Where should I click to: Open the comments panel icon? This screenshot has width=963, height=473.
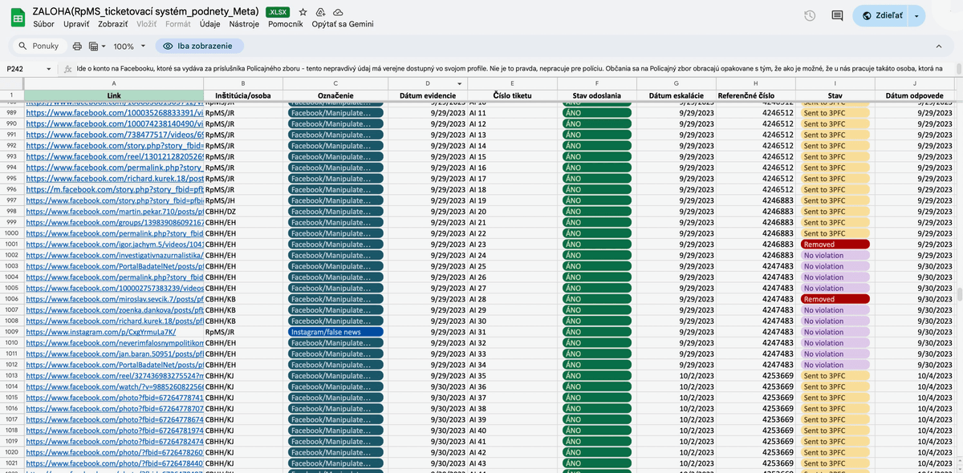point(837,16)
